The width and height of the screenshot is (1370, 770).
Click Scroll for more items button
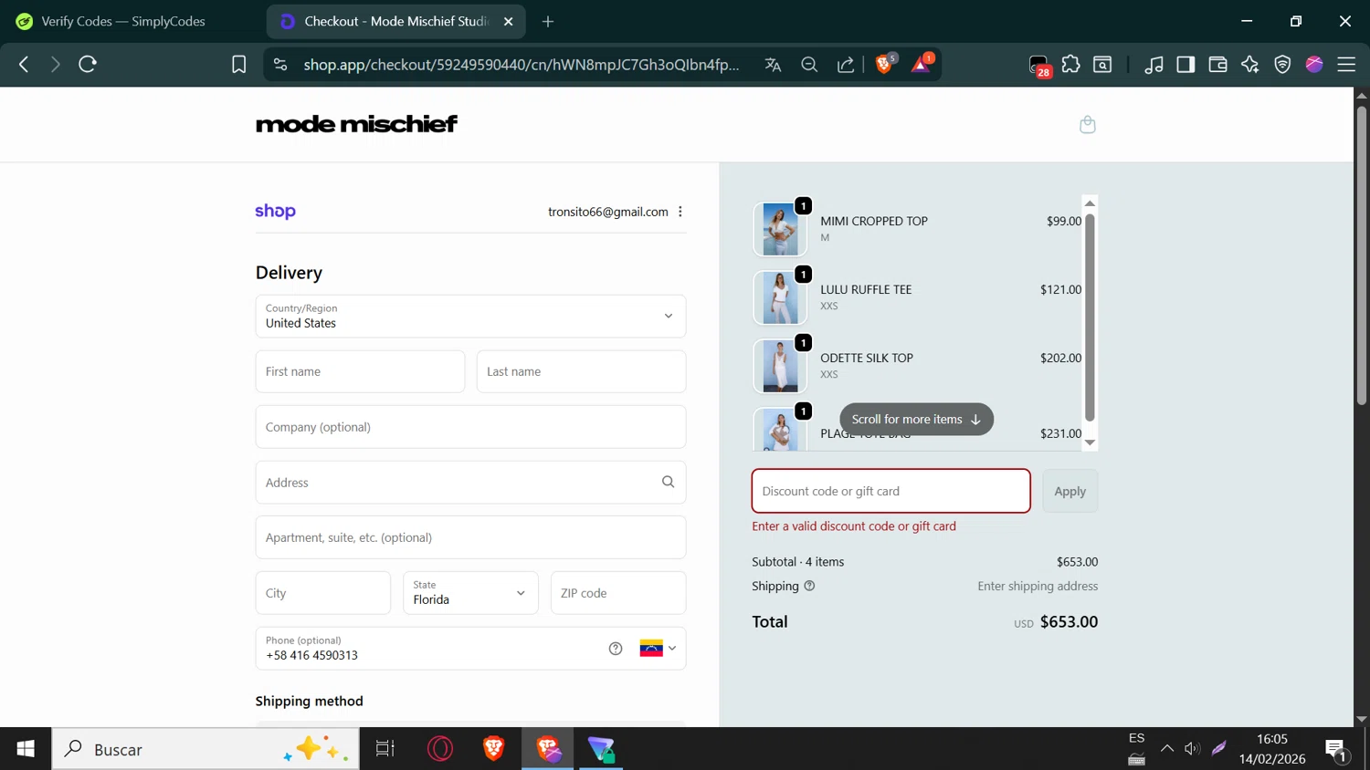[916, 419]
